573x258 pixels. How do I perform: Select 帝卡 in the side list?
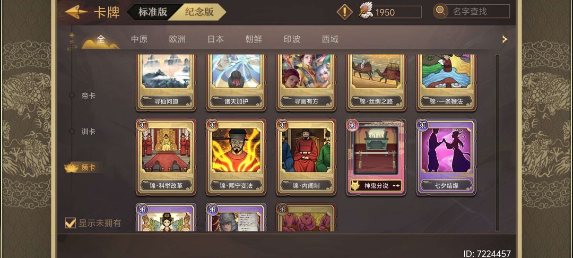coord(89,96)
